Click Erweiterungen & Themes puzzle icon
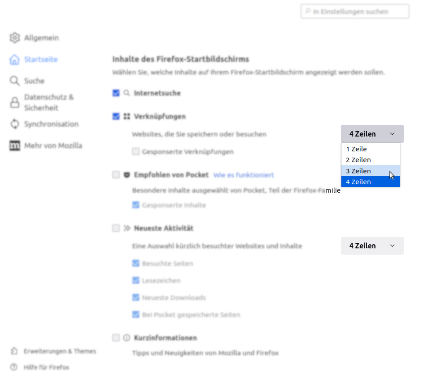This screenshot has width=421, height=384. coord(14,351)
